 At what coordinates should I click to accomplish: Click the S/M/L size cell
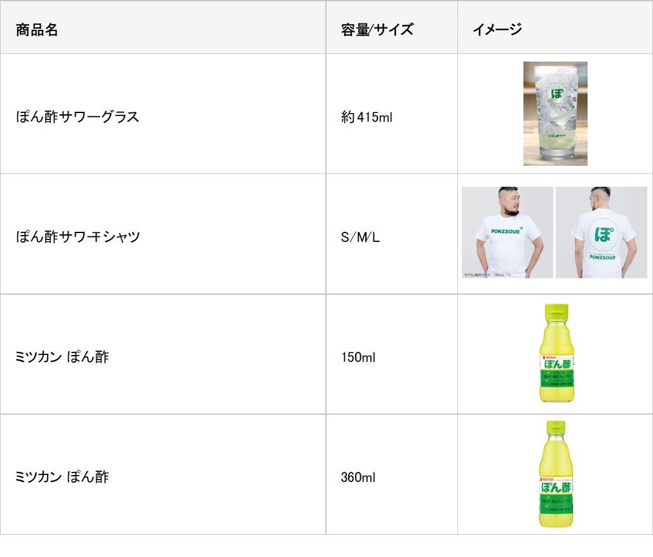click(360, 237)
